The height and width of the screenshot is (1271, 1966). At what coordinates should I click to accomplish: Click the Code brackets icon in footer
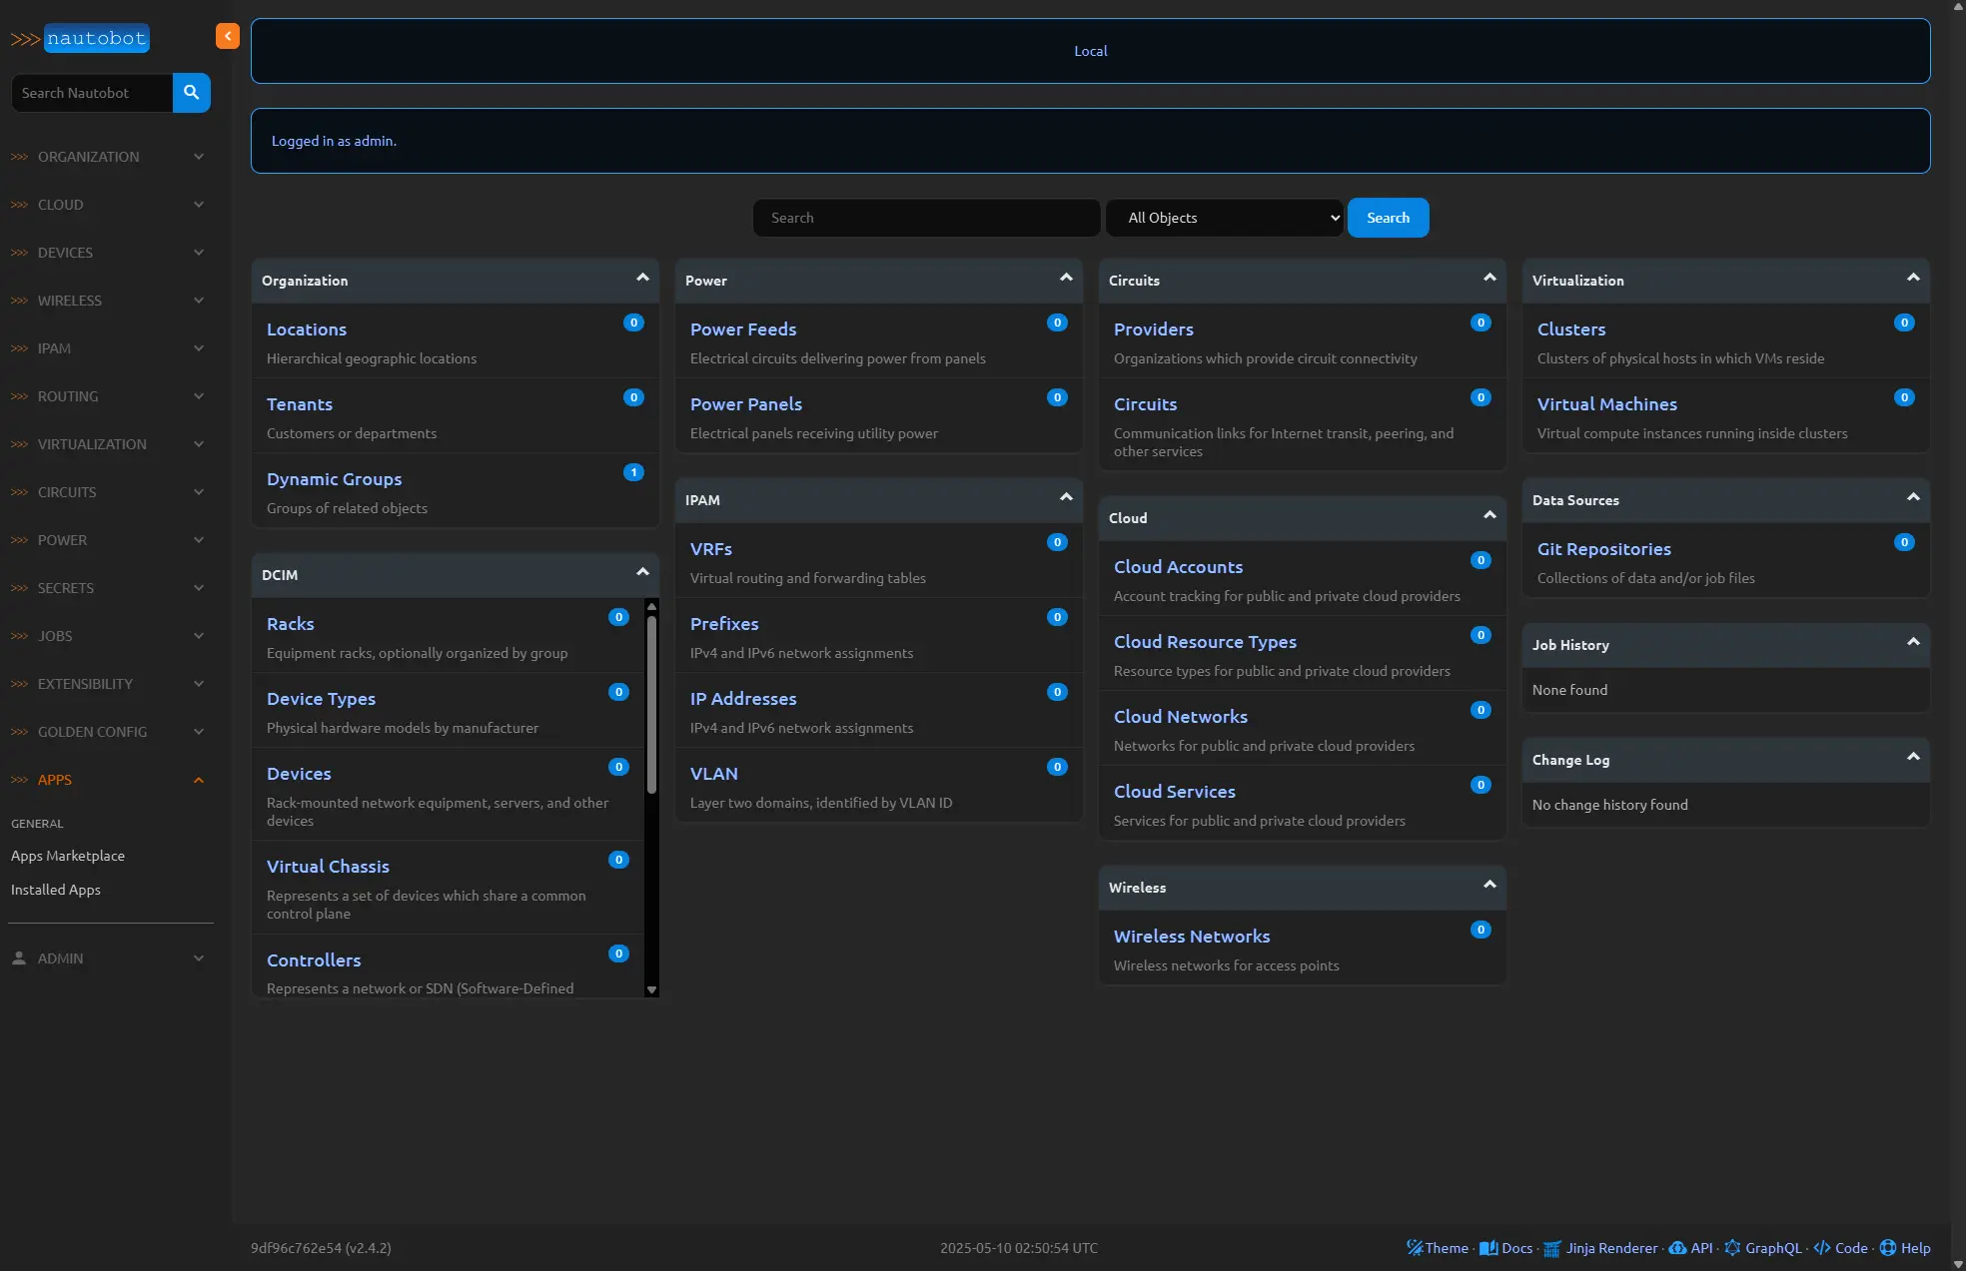(x=1822, y=1248)
